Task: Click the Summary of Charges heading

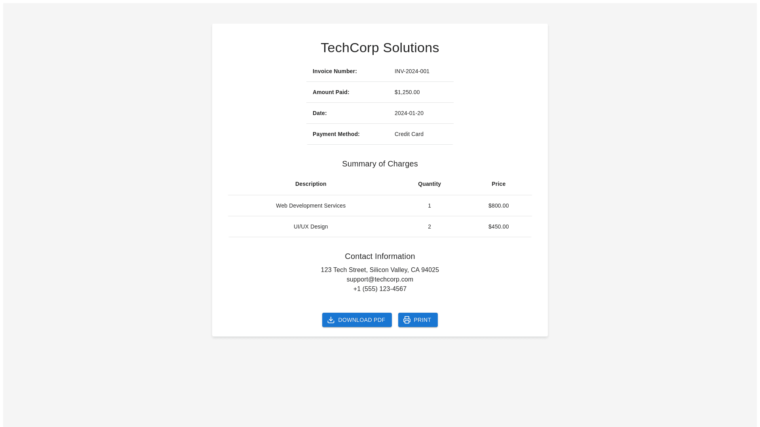Action: click(380, 164)
